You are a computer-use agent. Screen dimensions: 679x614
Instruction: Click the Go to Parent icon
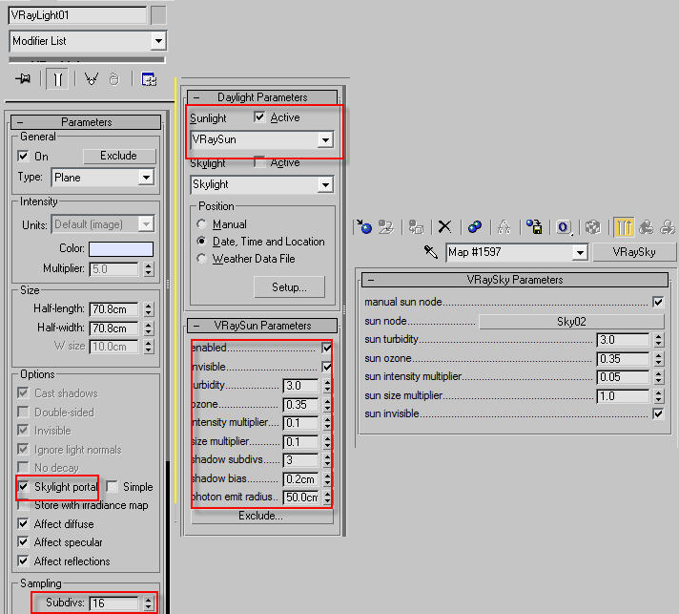tap(646, 226)
